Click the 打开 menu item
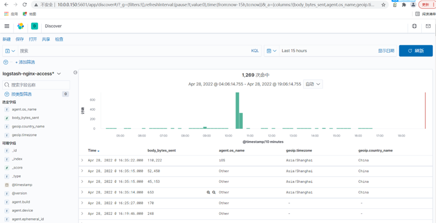Image resolution: width=436 pixels, height=223 pixels. tap(33, 39)
